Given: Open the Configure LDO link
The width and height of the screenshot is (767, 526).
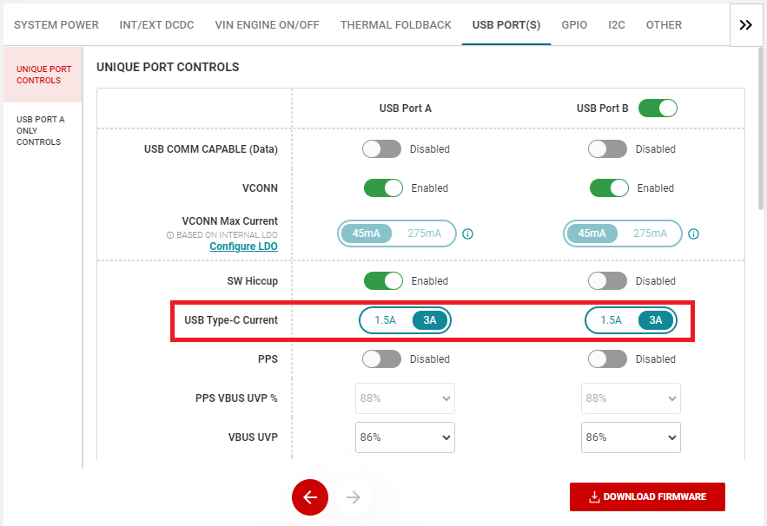Looking at the screenshot, I should point(243,247).
